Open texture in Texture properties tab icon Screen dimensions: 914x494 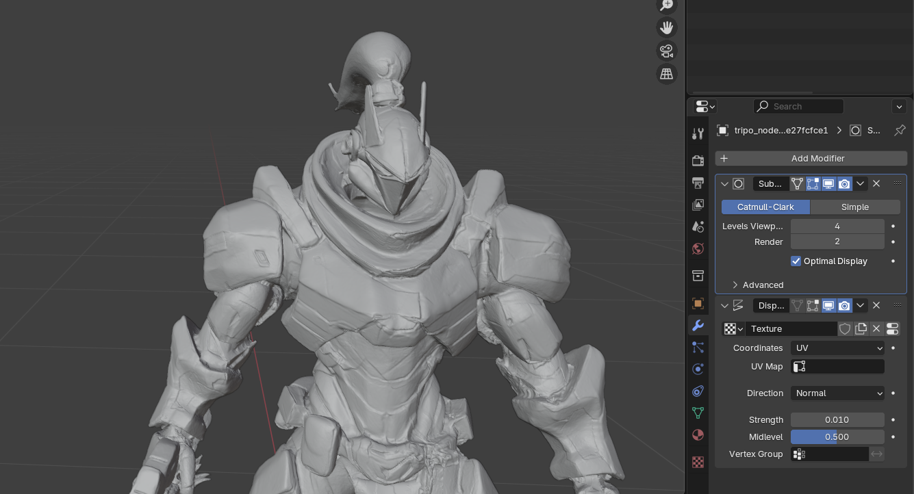click(x=892, y=329)
